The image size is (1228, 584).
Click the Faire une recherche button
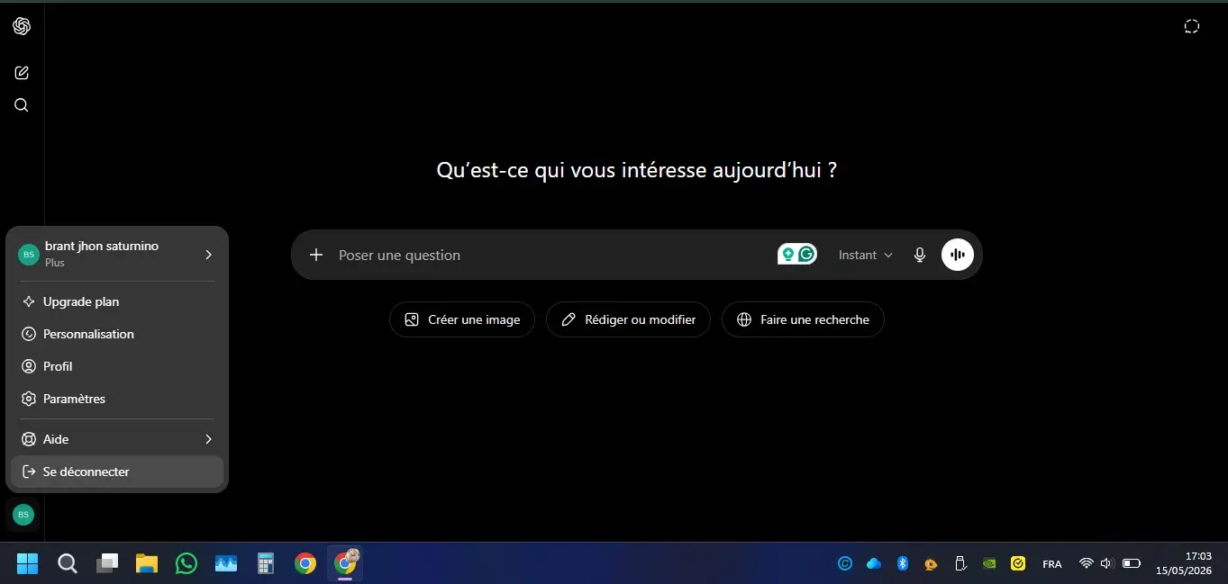(803, 319)
